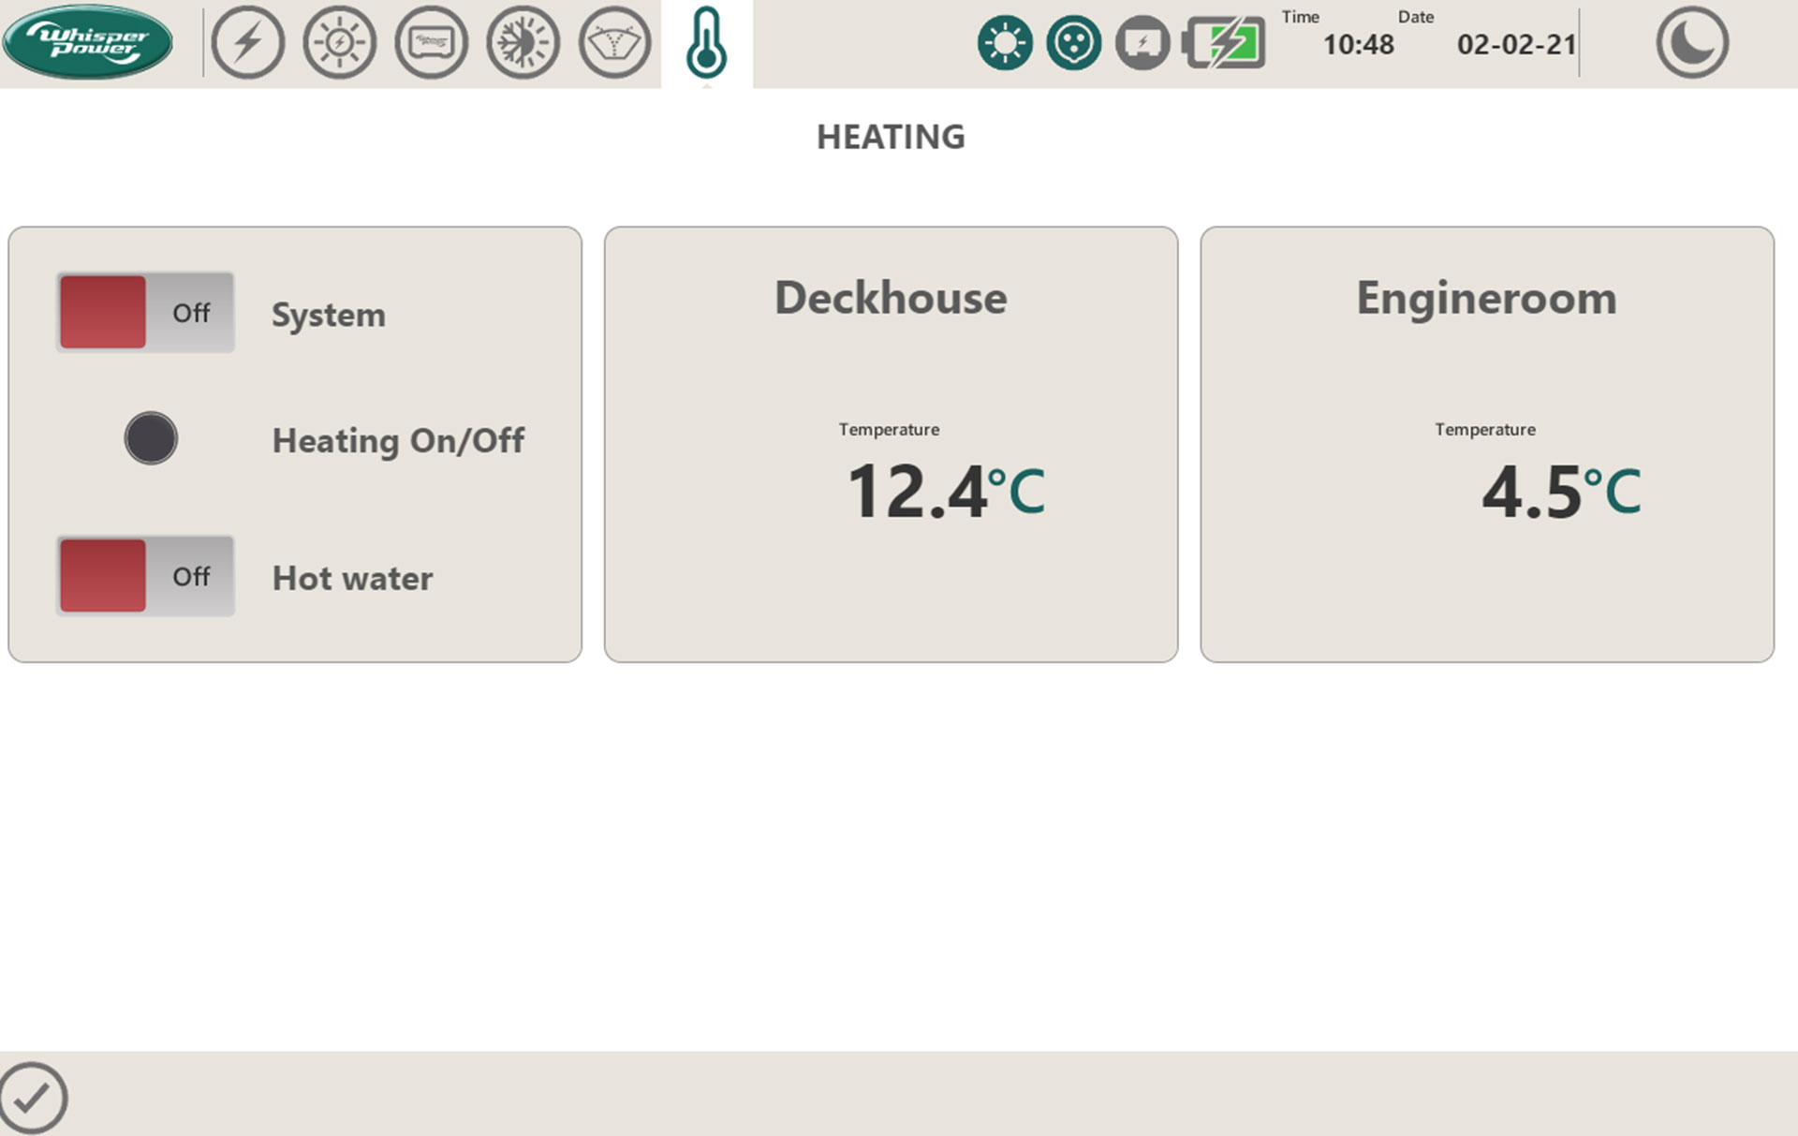
Task: Click the Heating On/Off indicator
Action: pos(151,438)
